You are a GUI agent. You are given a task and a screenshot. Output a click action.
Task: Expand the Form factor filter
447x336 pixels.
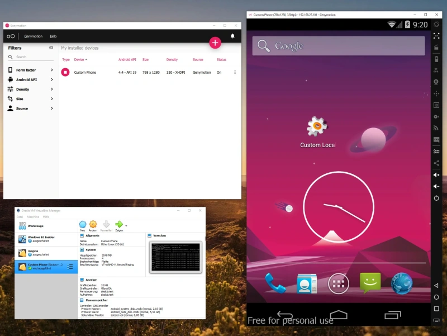52,70
